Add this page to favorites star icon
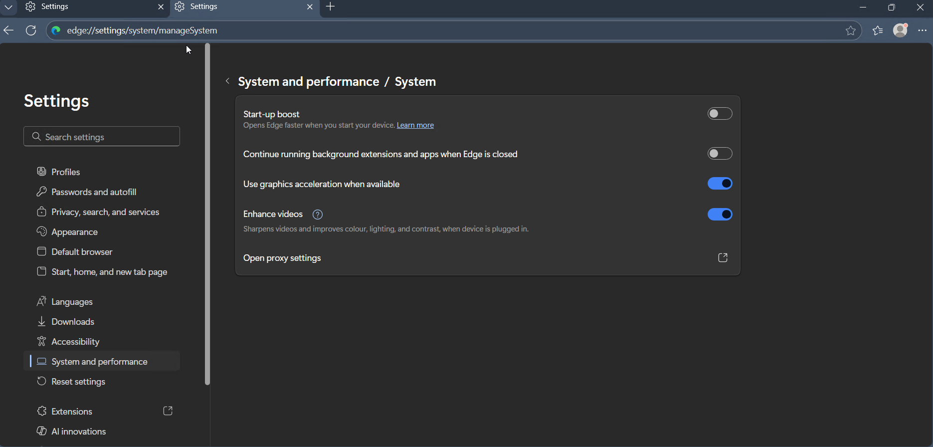 [851, 31]
